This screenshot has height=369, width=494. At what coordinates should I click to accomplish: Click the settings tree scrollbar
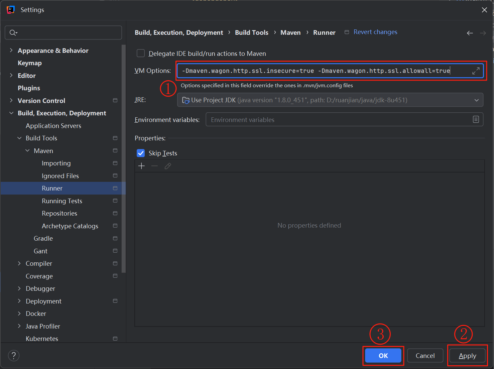[124, 159]
